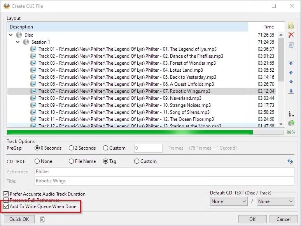The width and height of the screenshot is (301, 226).
Task: Toggle Preserve Full Pathnames checkbox
Action: point(6,200)
